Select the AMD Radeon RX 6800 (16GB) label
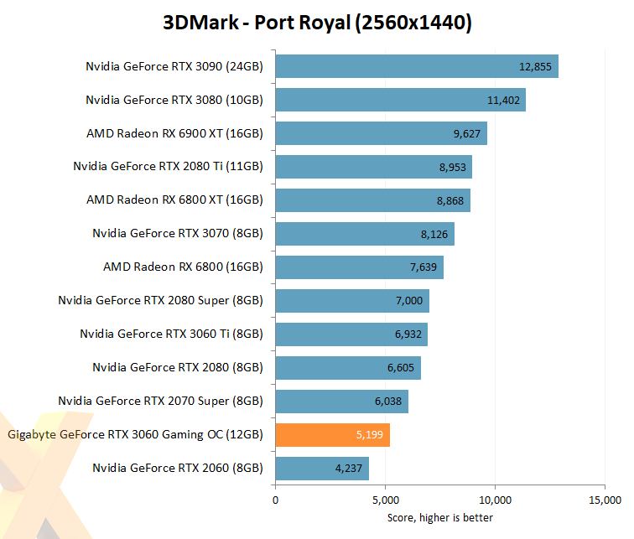 183,267
